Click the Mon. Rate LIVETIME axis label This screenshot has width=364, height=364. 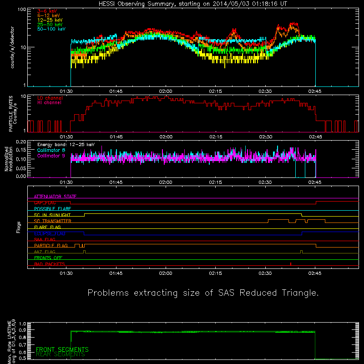click(11, 341)
